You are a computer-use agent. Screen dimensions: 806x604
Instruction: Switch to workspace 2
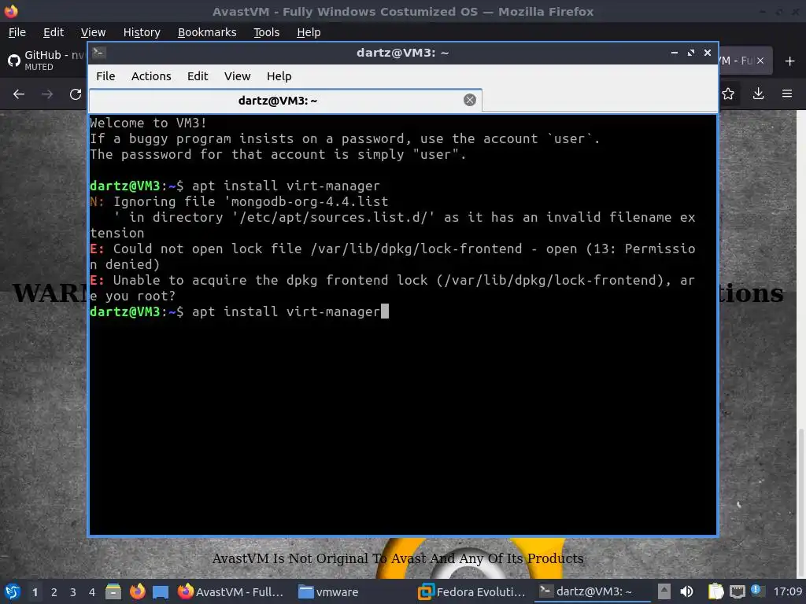tap(54, 592)
